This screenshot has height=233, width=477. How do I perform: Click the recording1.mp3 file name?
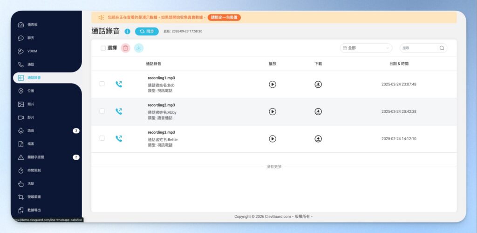pos(161,78)
